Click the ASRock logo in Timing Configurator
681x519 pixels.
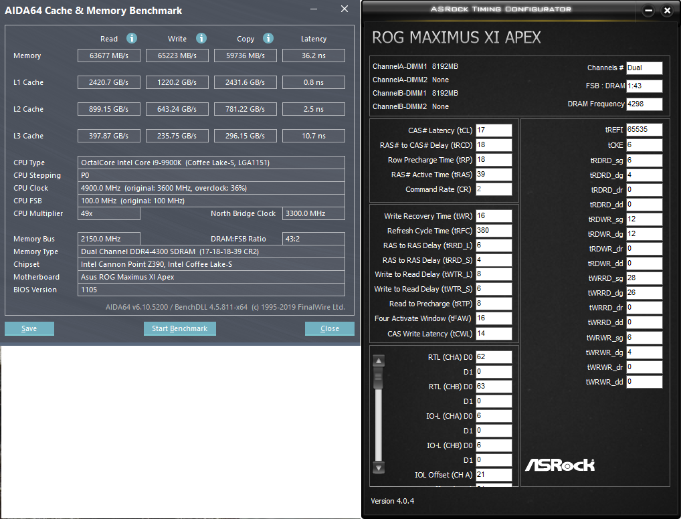point(560,465)
